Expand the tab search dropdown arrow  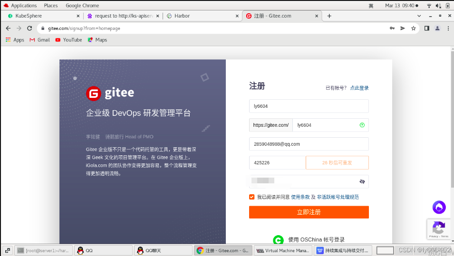419,16
